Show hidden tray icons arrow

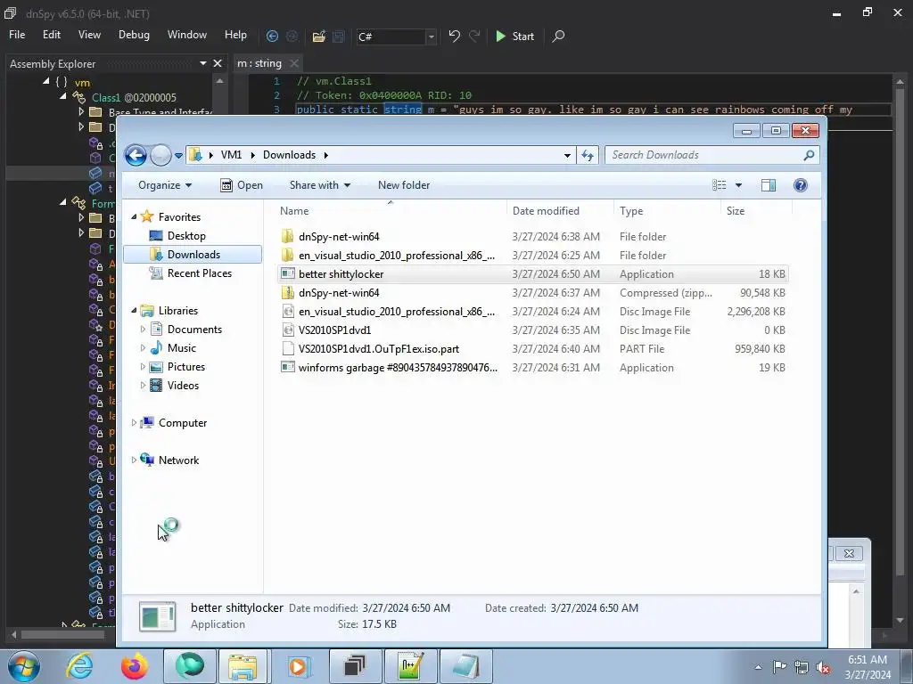tap(758, 667)
